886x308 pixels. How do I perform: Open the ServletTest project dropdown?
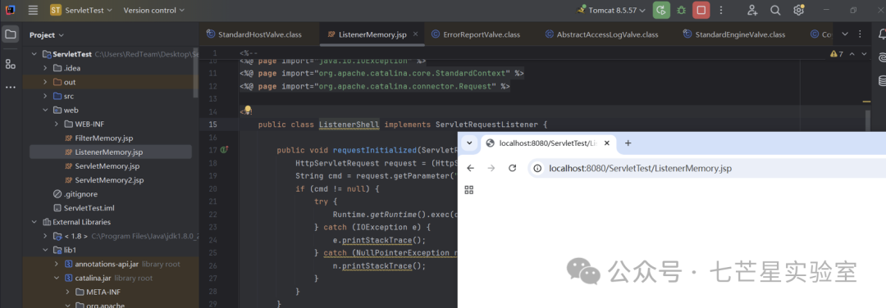click(80, 10)
